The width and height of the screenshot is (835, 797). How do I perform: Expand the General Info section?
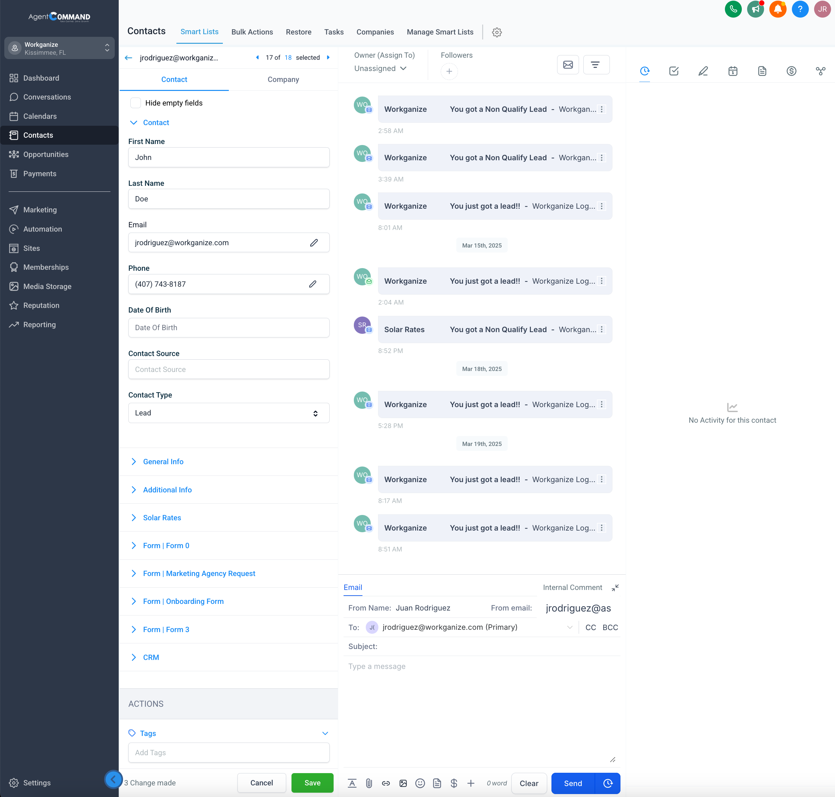pyautogui.click(x=163, y=461)
